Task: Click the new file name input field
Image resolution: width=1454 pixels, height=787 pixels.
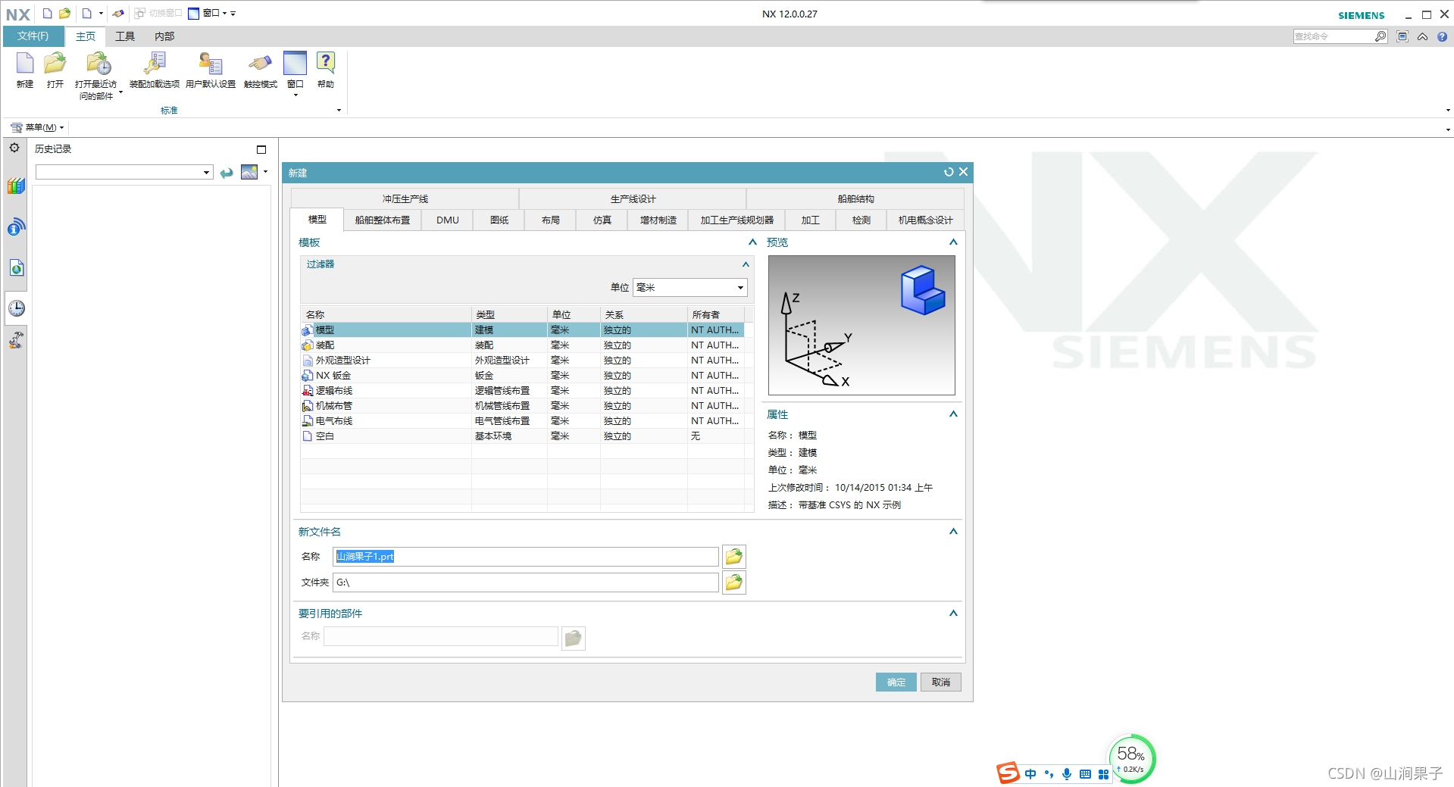Action: click(525, 557)
